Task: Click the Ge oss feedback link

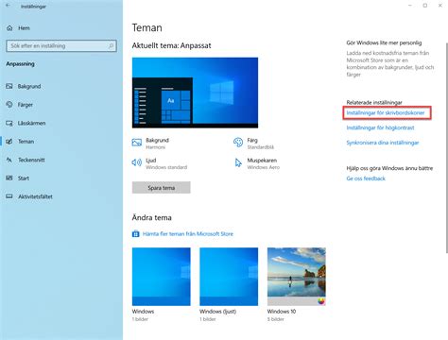Action: tap(366, 178)
